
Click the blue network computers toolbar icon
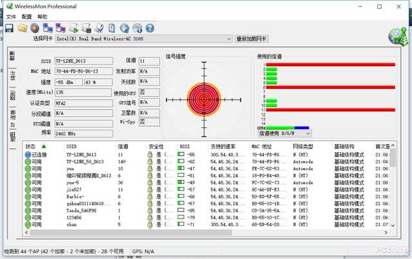(48, 28)
